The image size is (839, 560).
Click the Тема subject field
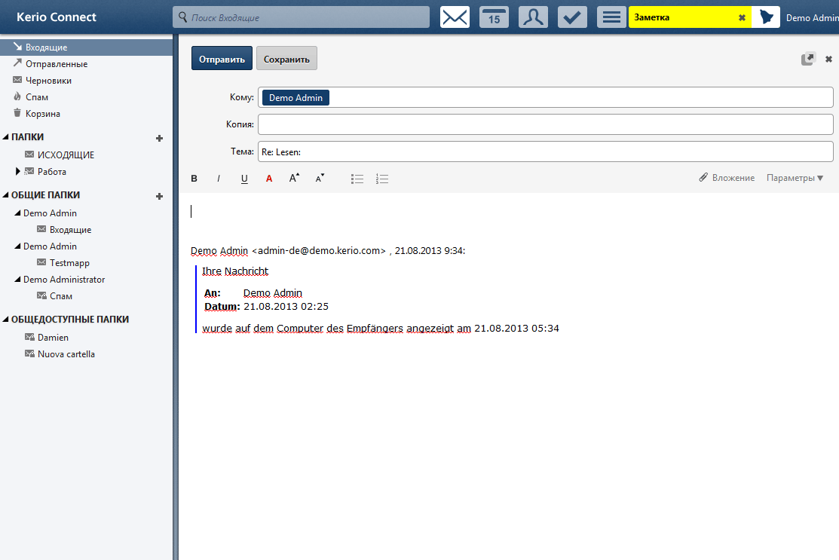coord(545,152)
